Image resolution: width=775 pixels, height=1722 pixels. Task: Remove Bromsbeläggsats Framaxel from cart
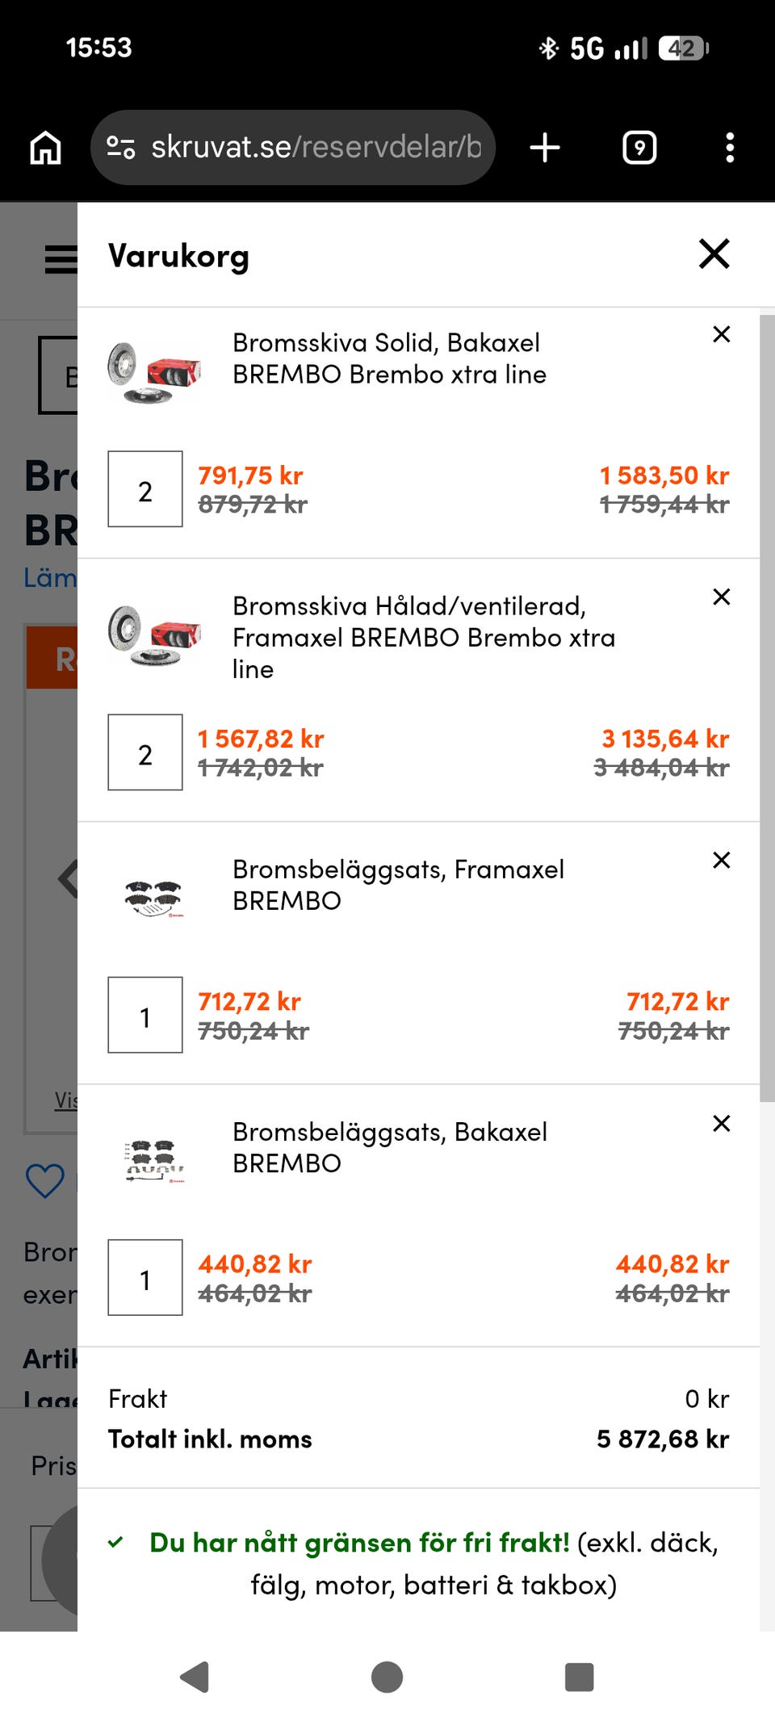pyautogui.click(x=722, y=860)
